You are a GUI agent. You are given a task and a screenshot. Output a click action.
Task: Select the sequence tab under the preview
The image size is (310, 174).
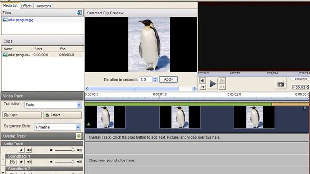pos(301,79)
